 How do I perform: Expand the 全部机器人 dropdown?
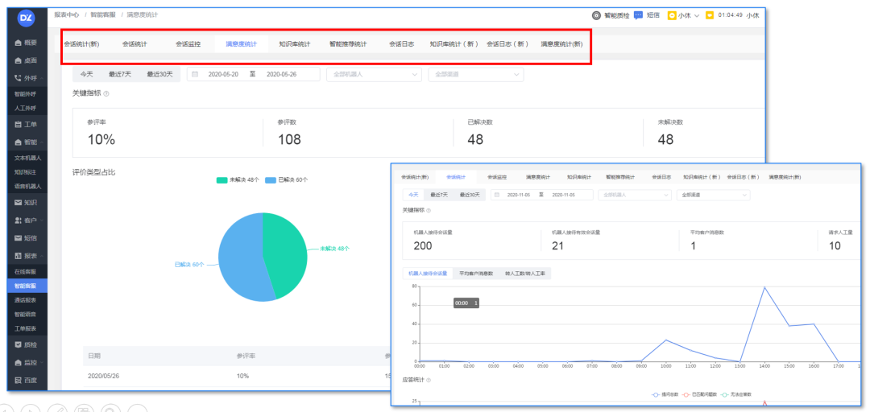(373, 74)
